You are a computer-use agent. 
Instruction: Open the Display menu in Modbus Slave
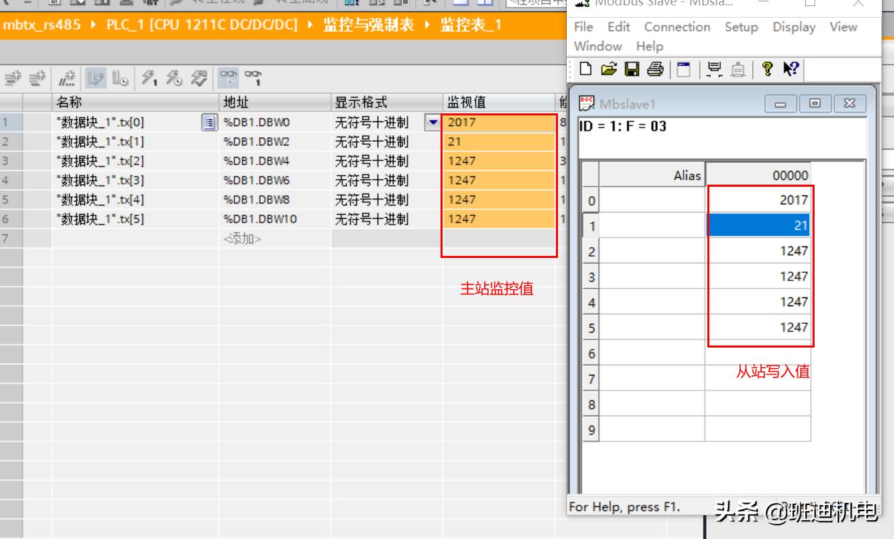click(x=794, y=27)
